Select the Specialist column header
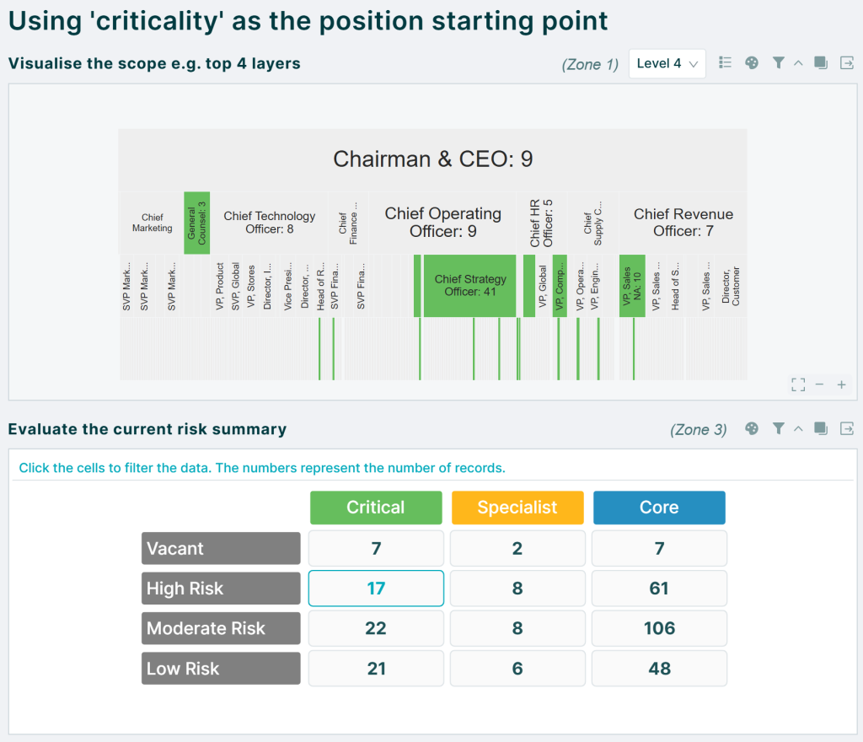Screen dimensions: 863x742 click(x=517, y=508)
